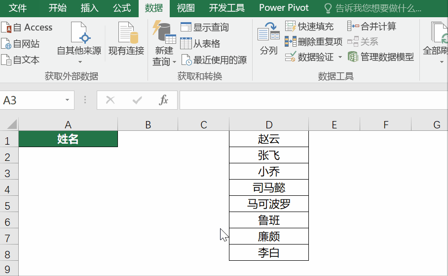
Task: Select cell containing 鲁班
Action: coord(269,220)
